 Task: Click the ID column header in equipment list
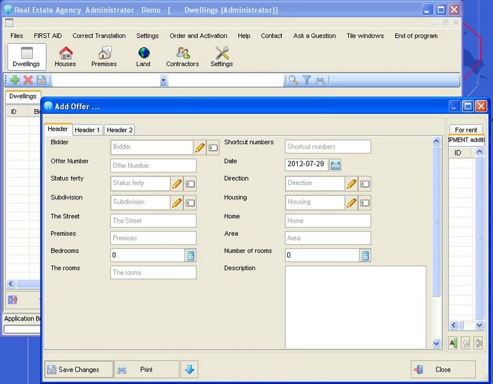point(460,153)
